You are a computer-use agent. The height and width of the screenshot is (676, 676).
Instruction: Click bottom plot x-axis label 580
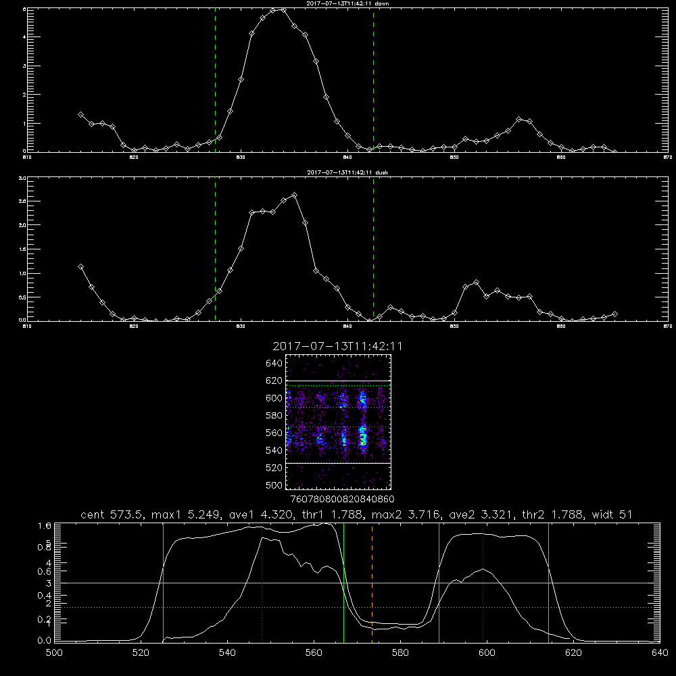pyautogui.click(x=400, y=653)
